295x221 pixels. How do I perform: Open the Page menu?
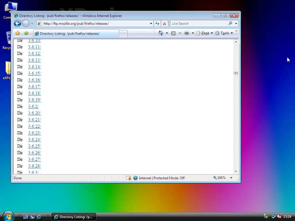[205, 33]
